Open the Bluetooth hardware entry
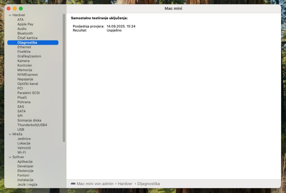Viewport: 286px width, 193px height. (x=25, y=33)
